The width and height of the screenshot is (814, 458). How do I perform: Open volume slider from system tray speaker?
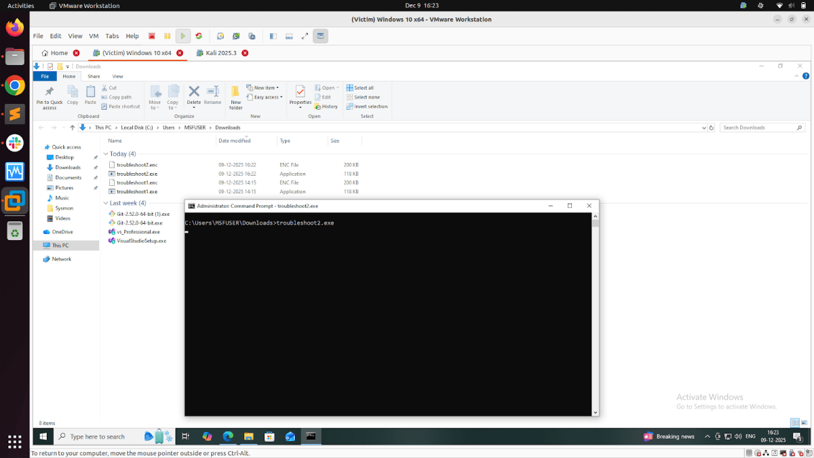[739, 436]
